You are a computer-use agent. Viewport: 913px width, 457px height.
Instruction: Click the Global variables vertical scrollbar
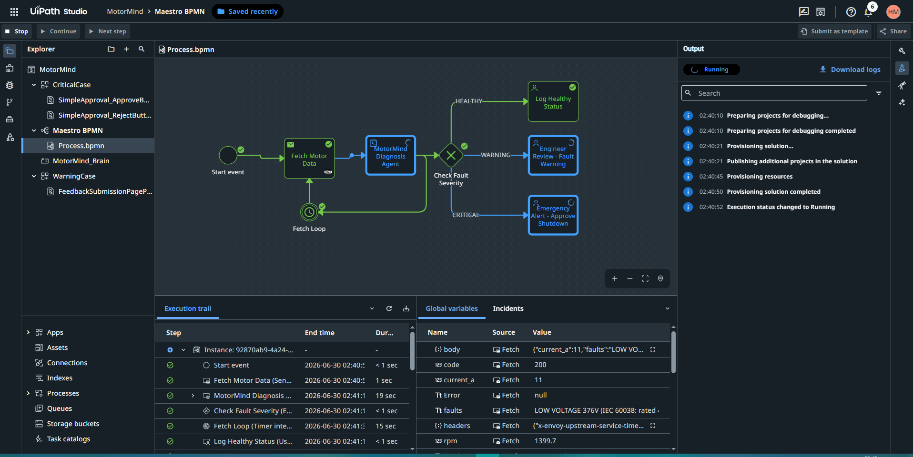pos(673,352)
